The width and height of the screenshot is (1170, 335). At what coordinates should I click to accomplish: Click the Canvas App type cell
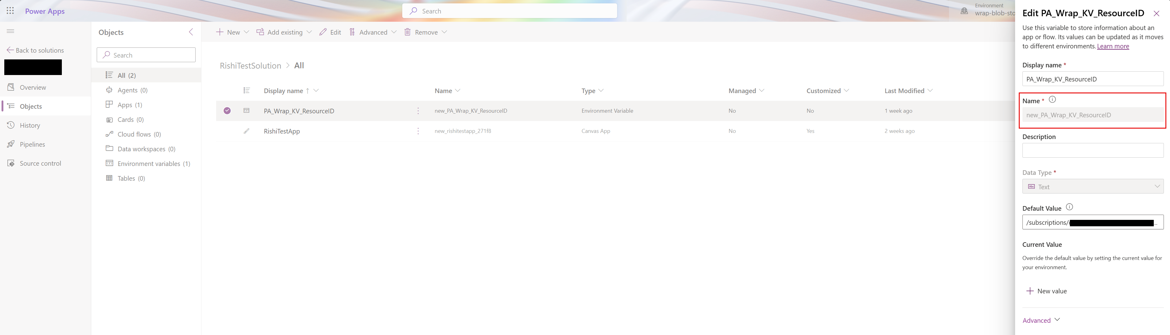pos(596,131)
